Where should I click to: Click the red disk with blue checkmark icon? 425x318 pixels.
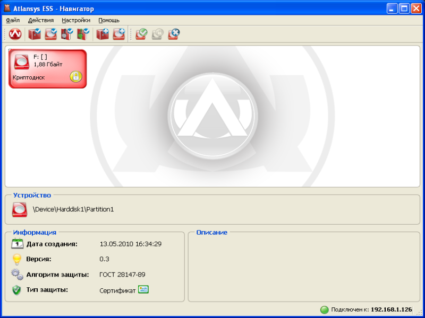[51, 34]
